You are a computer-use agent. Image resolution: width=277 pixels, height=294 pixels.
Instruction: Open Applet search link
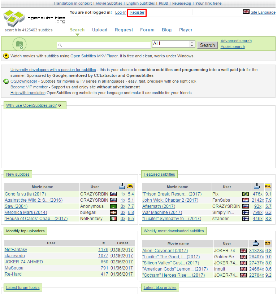(233, 47)
